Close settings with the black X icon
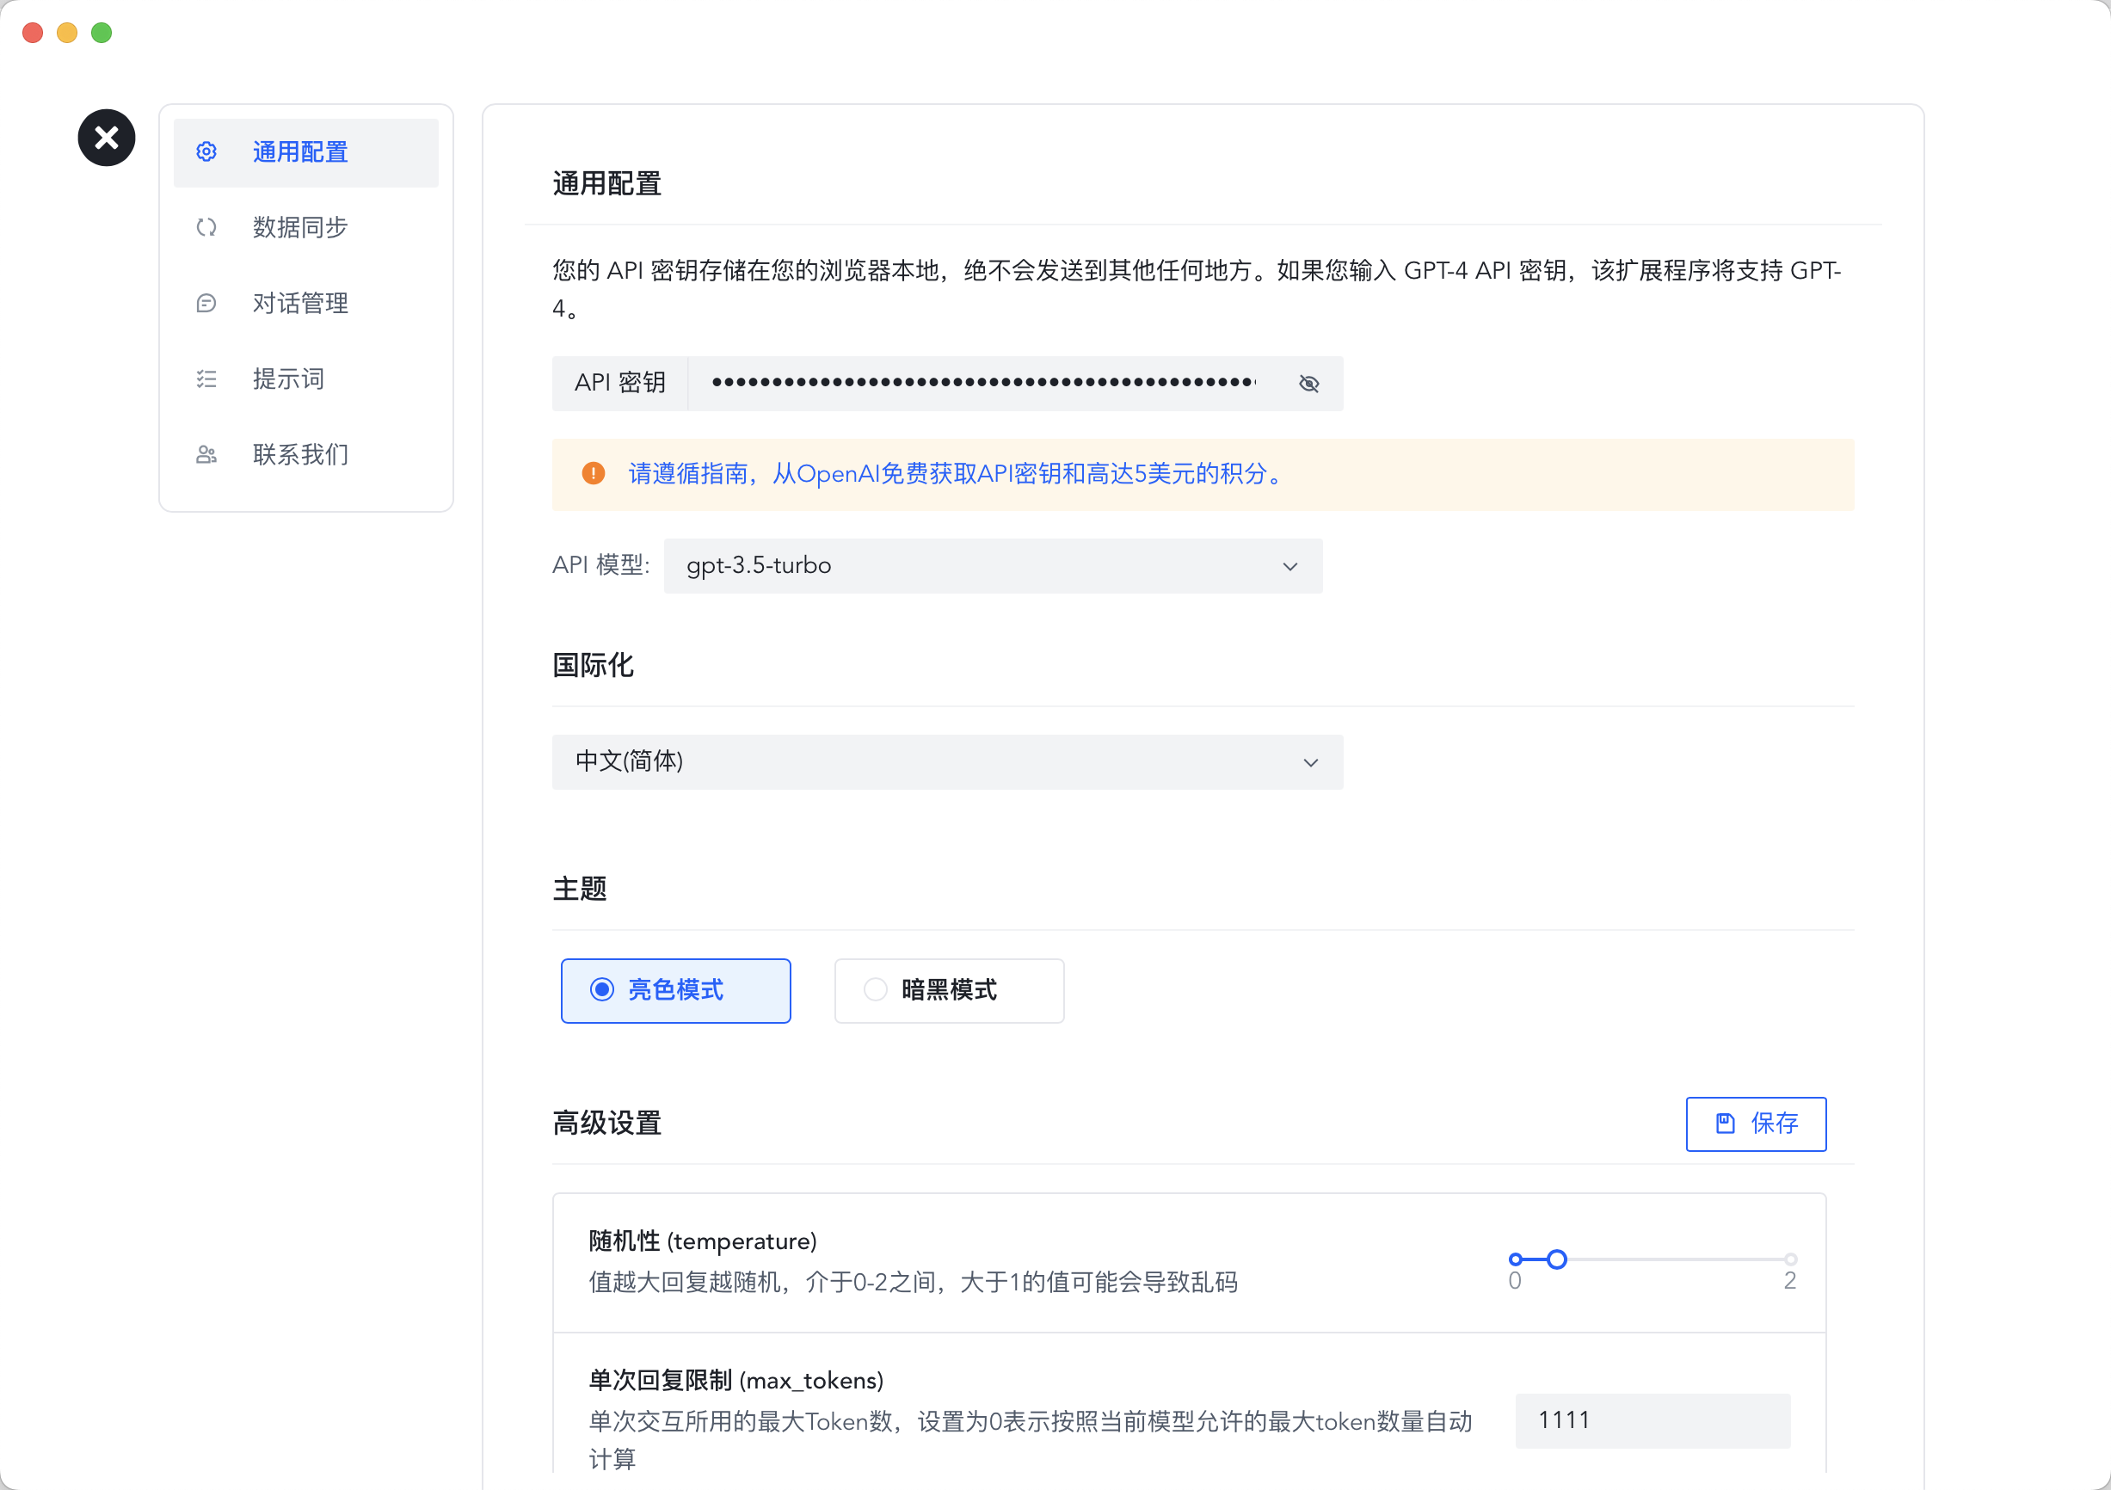 pyautogui.click(x=107, y=138)
